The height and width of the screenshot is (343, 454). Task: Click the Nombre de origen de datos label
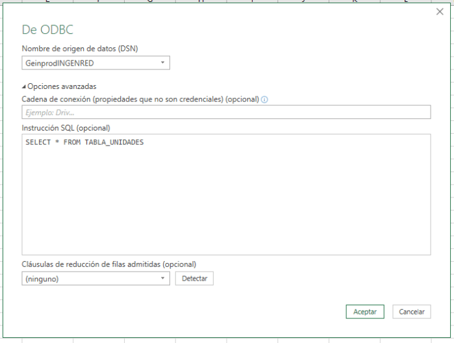pos(80,49)
